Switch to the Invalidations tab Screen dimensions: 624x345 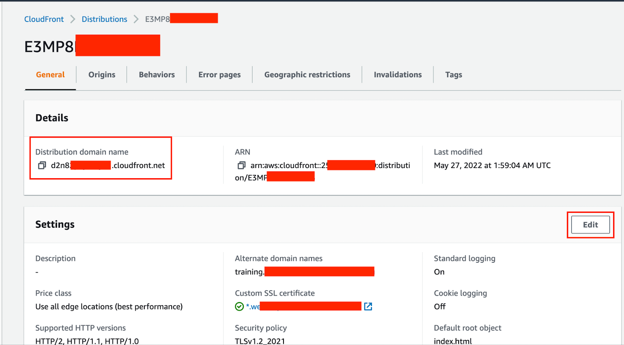[x=398, y=74]
